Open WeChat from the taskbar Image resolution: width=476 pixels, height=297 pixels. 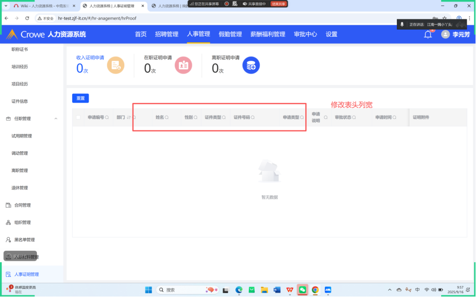(302, 290)
